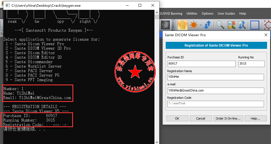Click console line '6 - Sante Worklist Server'
The image size is (271, 144).
[x=33, y=66]
